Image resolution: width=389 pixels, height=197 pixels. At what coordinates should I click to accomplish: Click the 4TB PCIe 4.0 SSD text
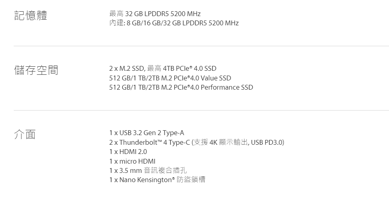coord(190,68)
